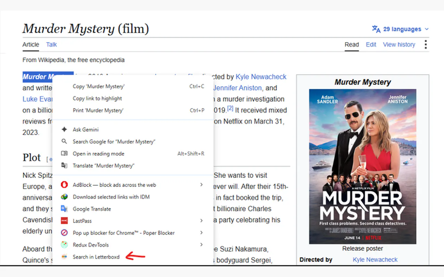Choose Google Translate extension entry

coord(133,209)
